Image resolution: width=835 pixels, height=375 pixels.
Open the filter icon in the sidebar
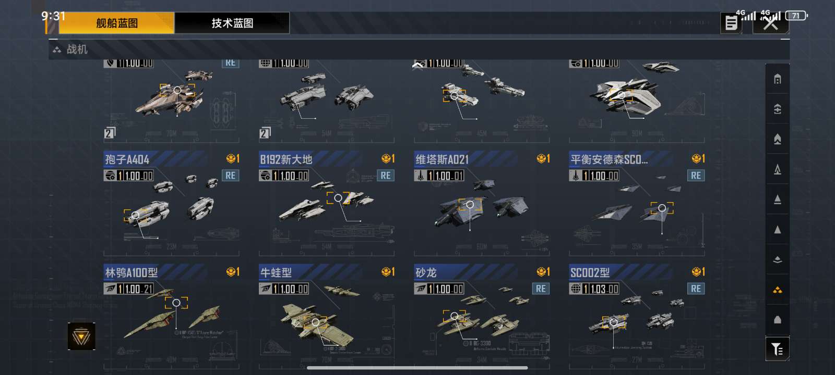click(777, 349)
